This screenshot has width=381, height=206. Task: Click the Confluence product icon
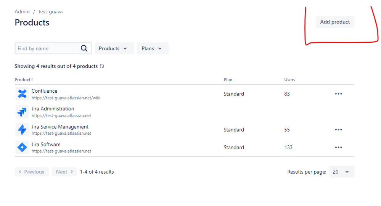pyautogui.click(x=23, y=94)
